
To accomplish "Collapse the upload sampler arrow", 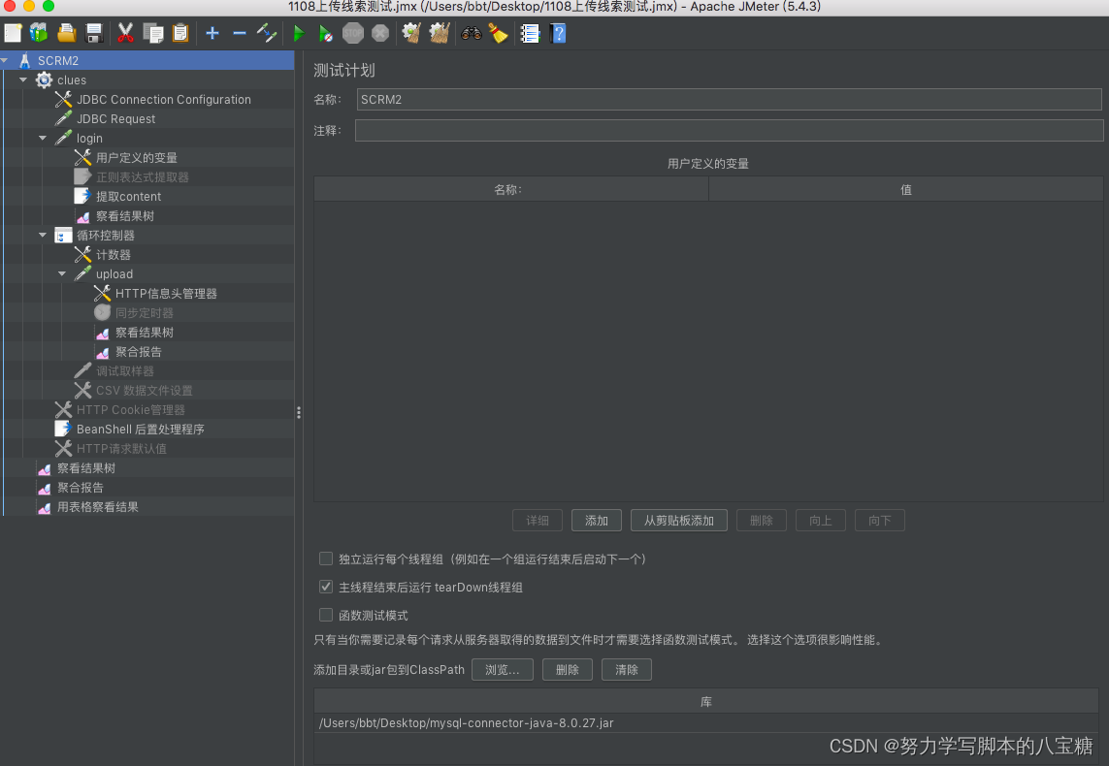I will pos(62,273).
